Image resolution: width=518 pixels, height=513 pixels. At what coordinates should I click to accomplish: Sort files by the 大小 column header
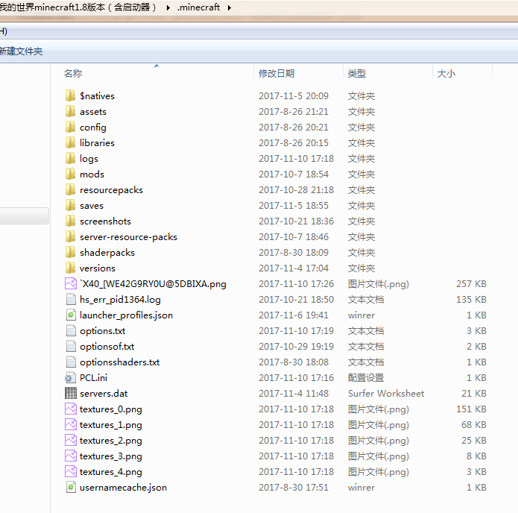[446, 74]
